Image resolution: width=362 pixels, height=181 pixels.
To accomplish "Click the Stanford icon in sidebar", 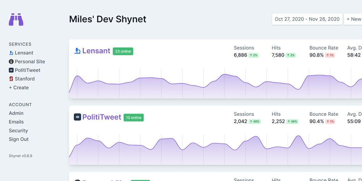I will (x=11, y=79).
